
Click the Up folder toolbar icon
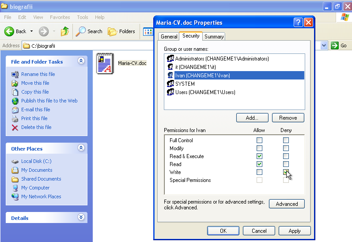(x=65, y=31)
